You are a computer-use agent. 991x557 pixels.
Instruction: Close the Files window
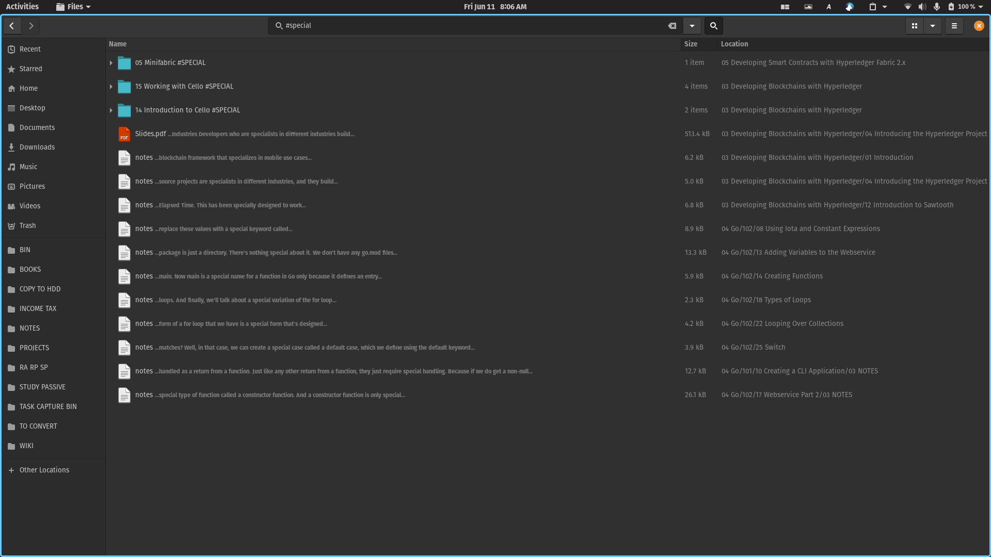click(979, 26)
